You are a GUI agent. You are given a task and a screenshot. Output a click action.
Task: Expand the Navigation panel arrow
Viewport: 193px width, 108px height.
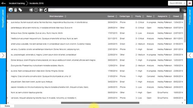point(3,55)
